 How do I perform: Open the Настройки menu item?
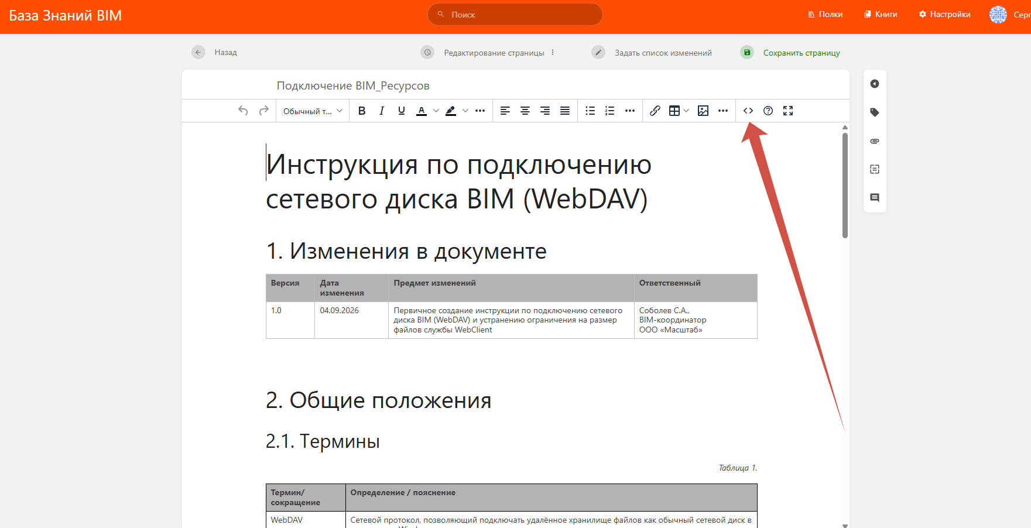944,14
